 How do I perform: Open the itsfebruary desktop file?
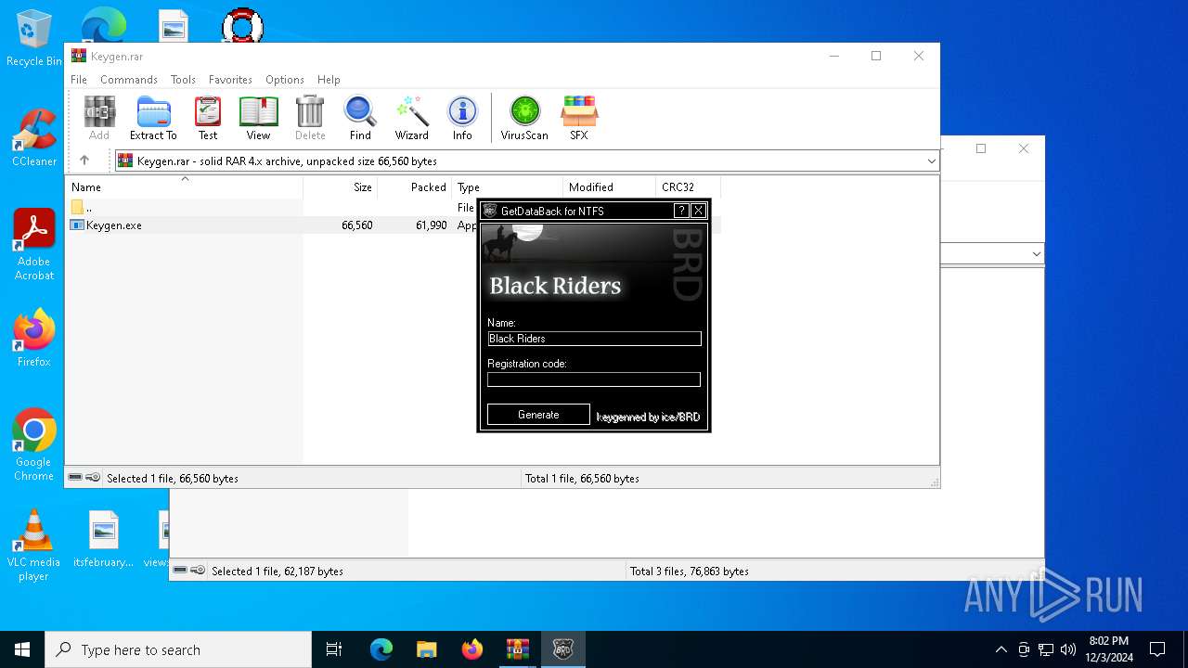pos(104,539)
